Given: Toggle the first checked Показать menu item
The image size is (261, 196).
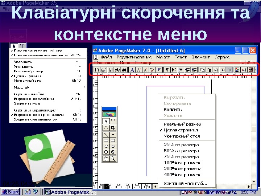Looking at the screenshot, I should pyautogui.click(x=48, y=50).
